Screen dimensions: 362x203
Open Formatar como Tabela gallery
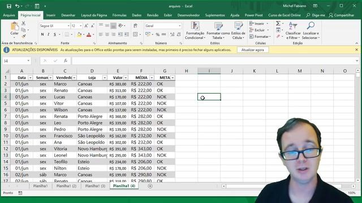[x=218, y=30]
